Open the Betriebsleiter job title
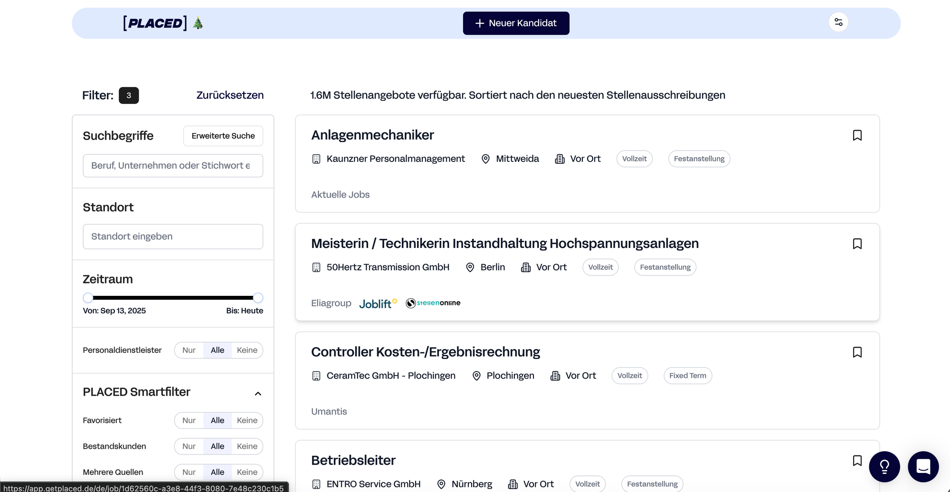This screenshot has height=492, width=950. pyautogui.click(x=353, y=460)
